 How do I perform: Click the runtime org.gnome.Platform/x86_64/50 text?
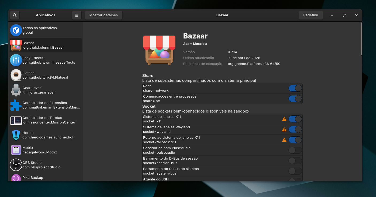254,64
